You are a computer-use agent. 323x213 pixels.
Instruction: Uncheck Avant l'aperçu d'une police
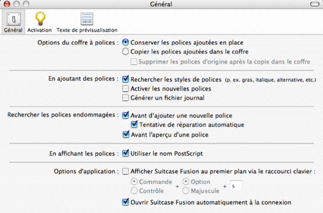coord(126,135)
